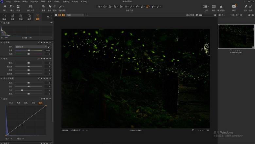Image resolution: width=255 pixels, height=144 pixels.
Task: Toggle multi-view grid viewer mode
Action: tap(56, 15)
